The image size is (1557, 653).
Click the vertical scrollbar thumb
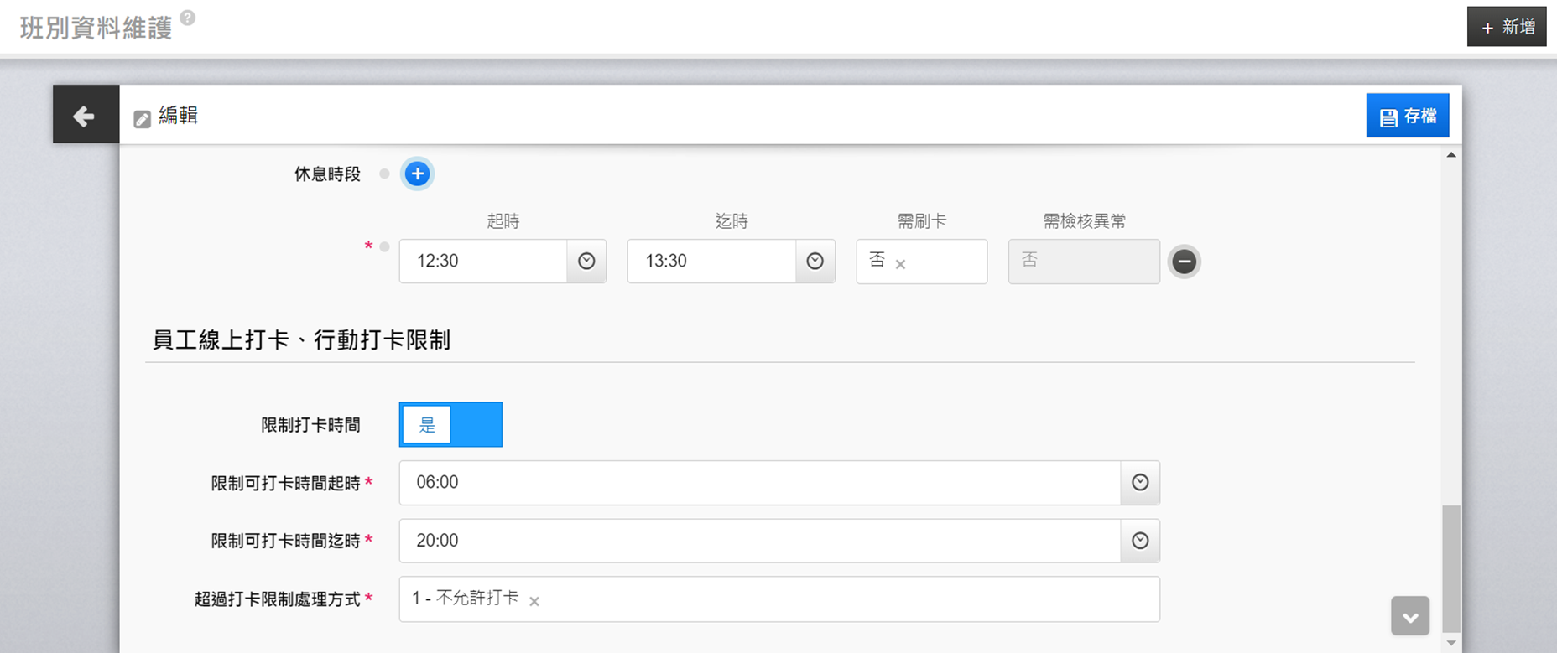1451,568
